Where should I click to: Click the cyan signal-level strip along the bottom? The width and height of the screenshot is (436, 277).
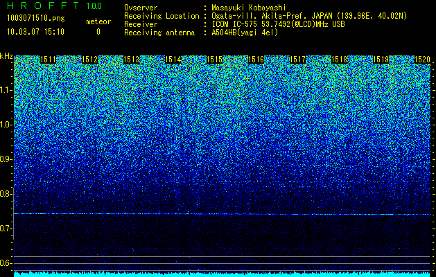223,274
